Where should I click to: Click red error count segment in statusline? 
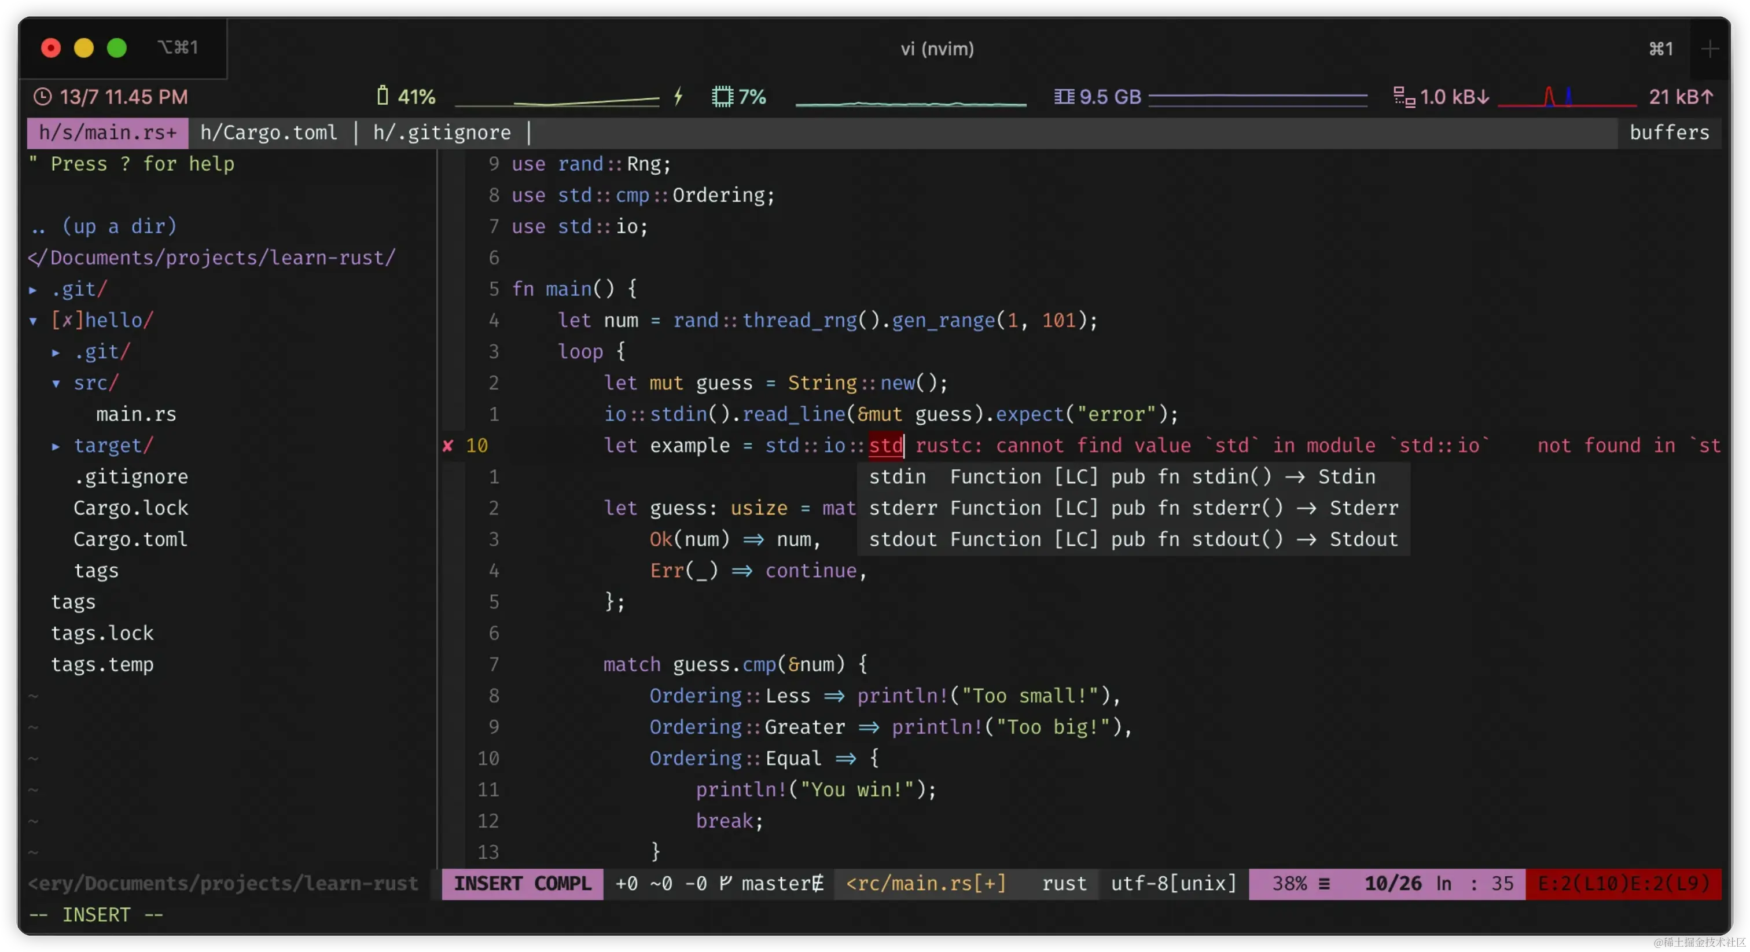point(1623,883)
